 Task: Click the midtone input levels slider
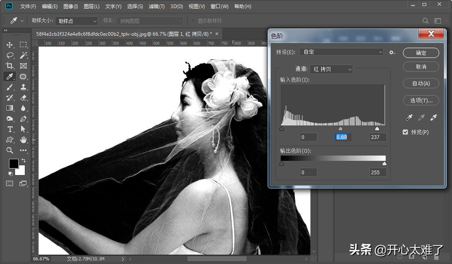(341, 128)
